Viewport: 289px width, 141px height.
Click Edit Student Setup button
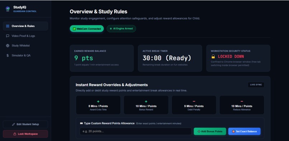(x=25, y=124)
